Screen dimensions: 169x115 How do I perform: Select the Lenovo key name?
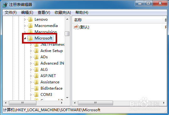click(x=41, y=19)
